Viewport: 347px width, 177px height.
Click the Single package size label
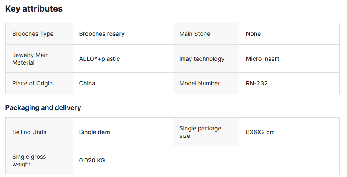tap(200, 132)
